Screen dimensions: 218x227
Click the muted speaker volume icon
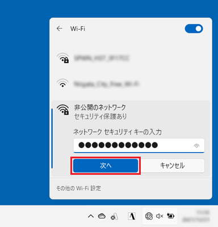click(160, 216)
